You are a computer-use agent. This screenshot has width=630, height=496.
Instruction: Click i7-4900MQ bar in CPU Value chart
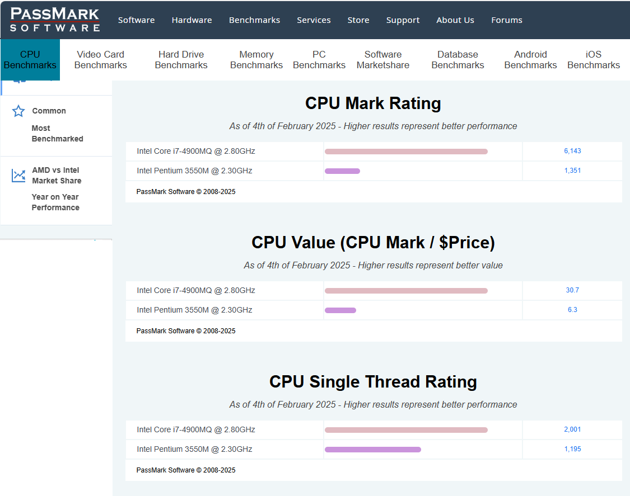(406, 291)
